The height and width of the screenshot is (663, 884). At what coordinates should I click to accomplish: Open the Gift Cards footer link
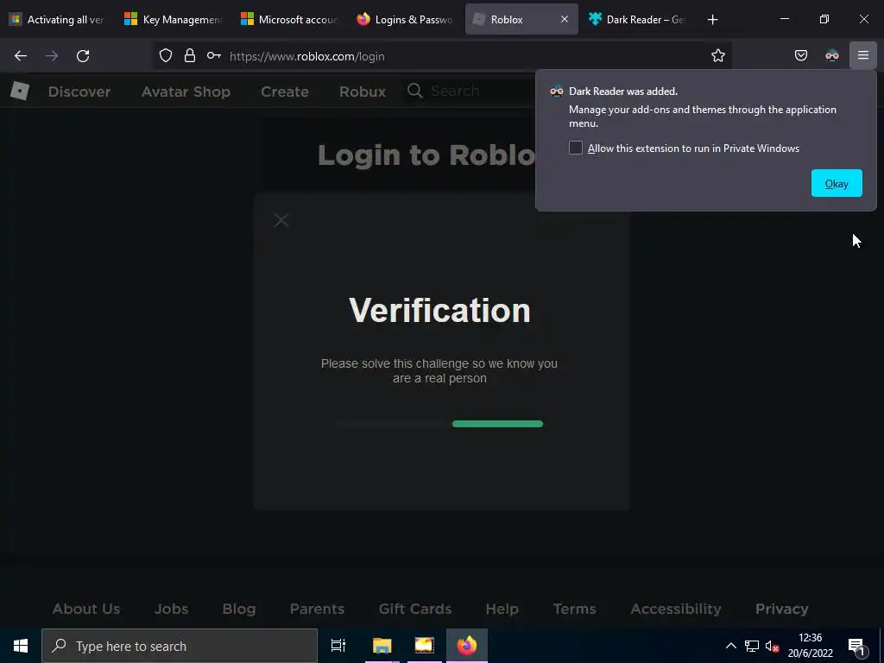tap(415, 609)
